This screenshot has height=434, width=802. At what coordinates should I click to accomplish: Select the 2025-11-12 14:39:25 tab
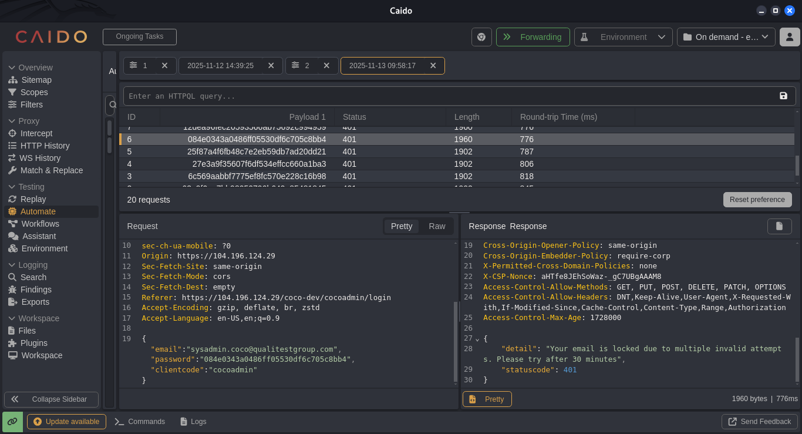tap(220, 66)
